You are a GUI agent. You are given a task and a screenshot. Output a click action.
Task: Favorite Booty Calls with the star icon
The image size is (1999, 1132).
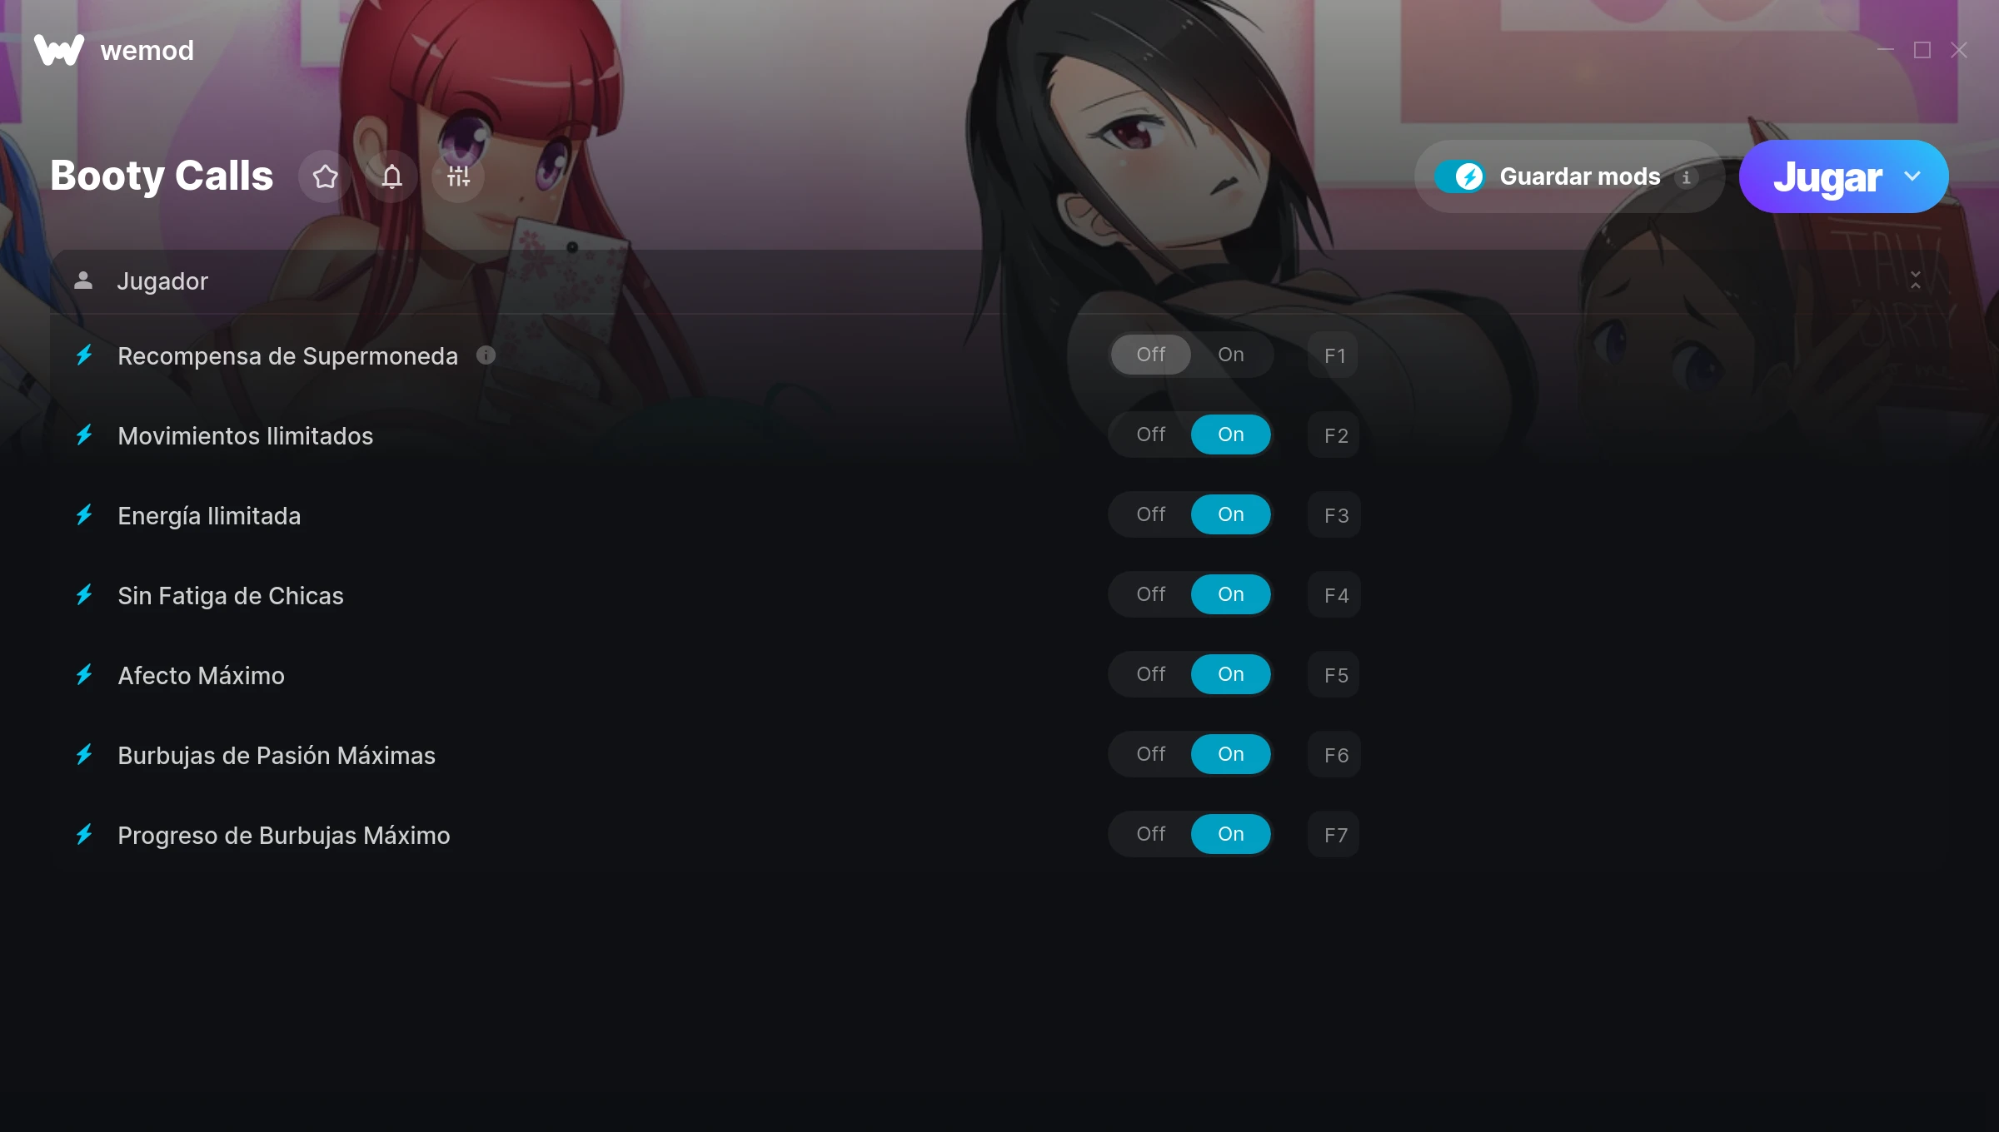pos(325,176)
